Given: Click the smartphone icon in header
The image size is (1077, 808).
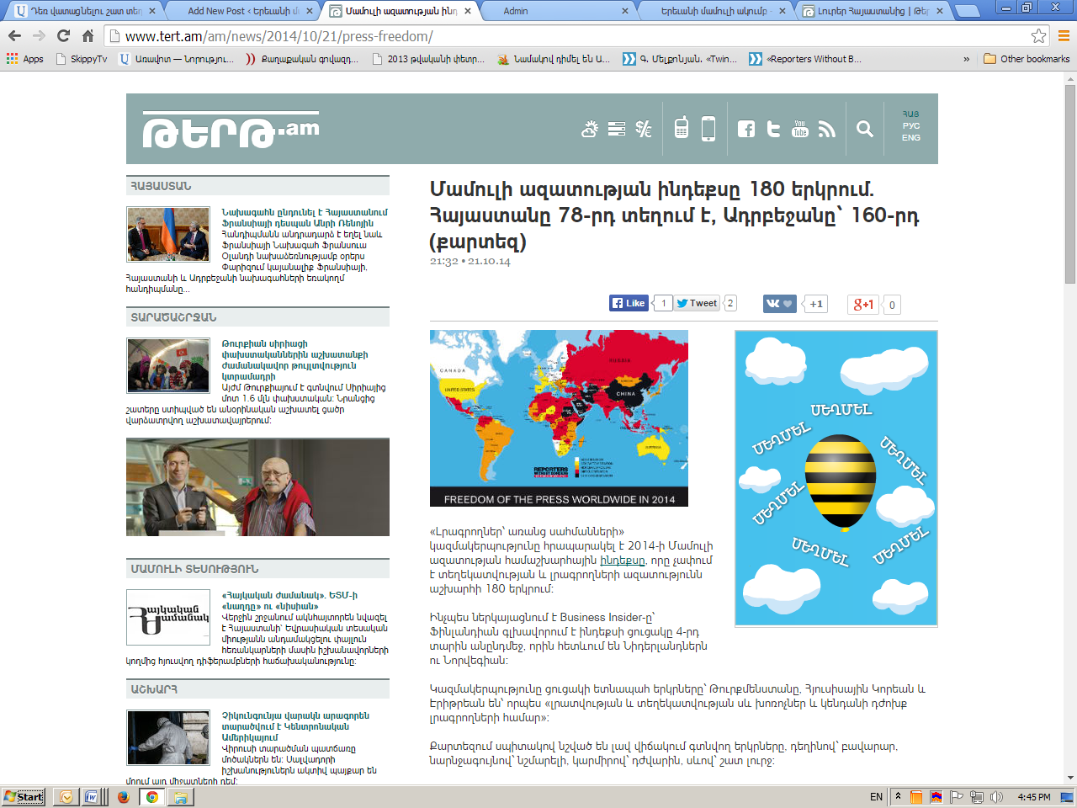Looking at the screenshot, I should [x=708, y=129].
